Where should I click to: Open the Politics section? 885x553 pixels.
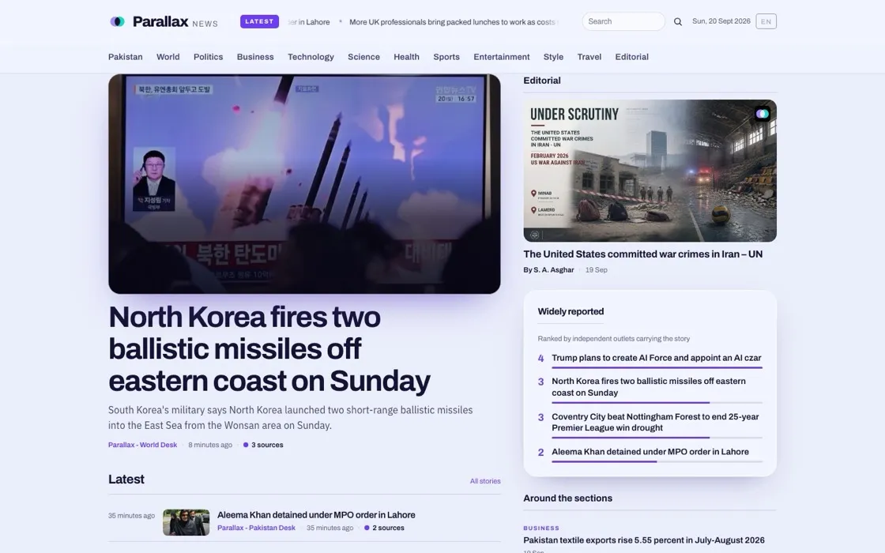[x=209, y=57]
